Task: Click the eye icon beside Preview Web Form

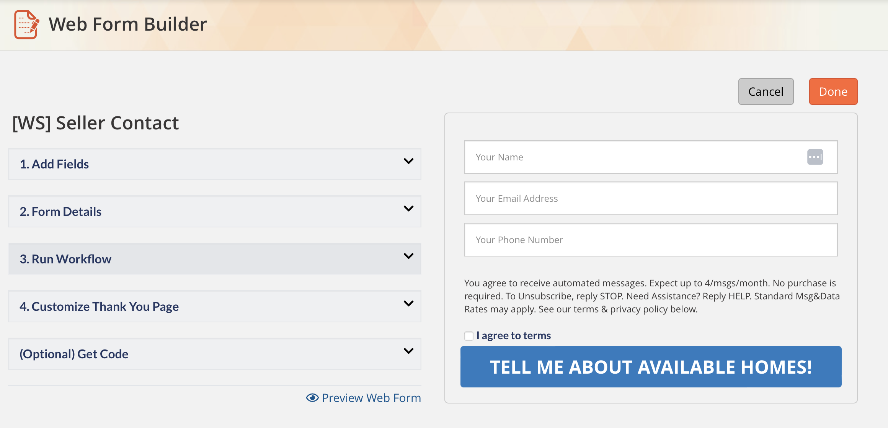Action: [x=312, y=398]
